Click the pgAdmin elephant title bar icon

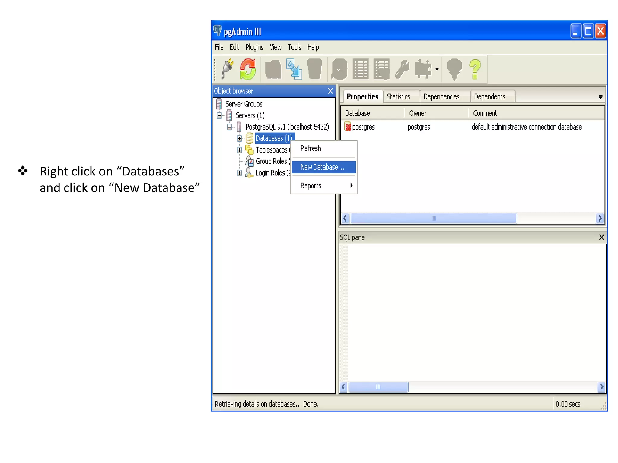(x=217, y=30)
